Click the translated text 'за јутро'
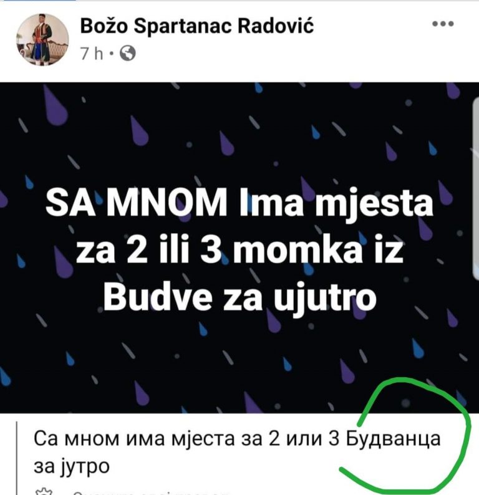This screenshot has height=495, width=479. point(72,466)
